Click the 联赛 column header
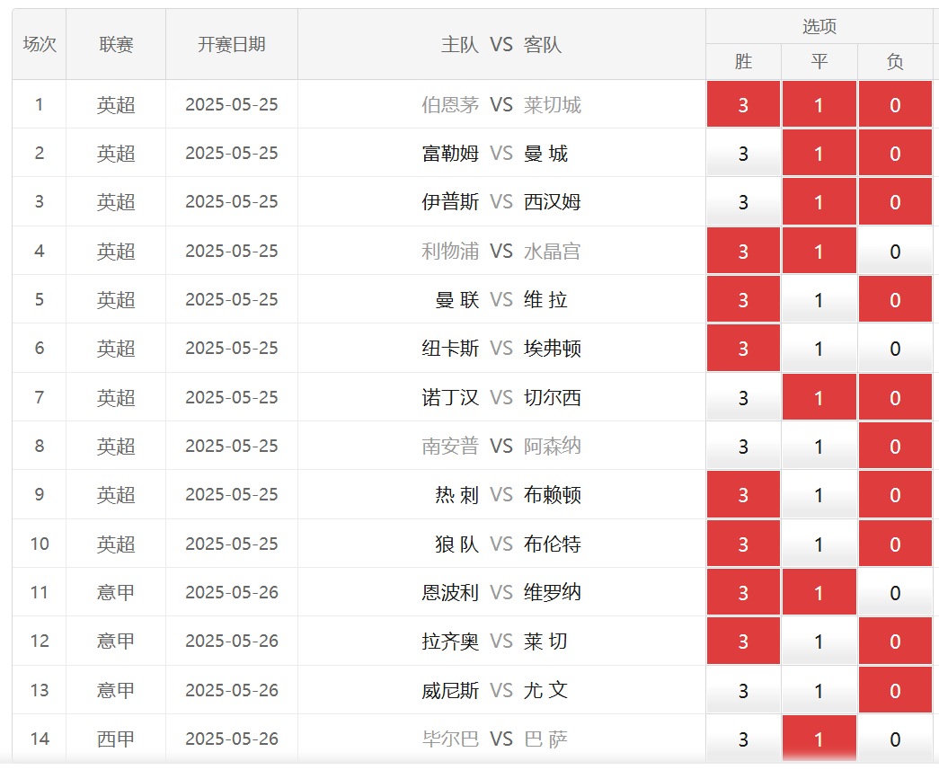939x770 pixels. click(x=116, y=44)
